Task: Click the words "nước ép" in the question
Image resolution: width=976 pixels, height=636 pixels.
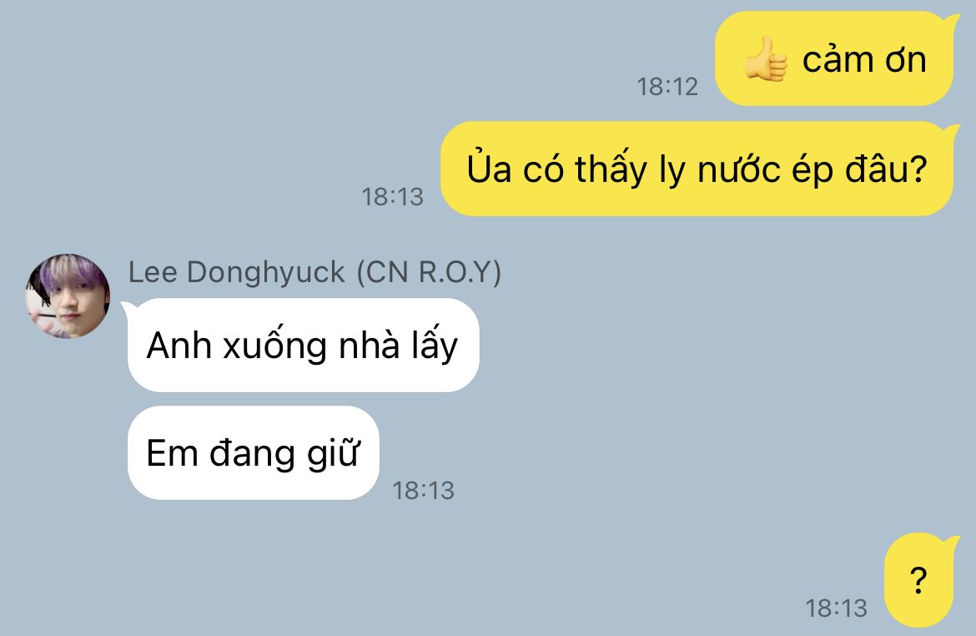Action: pyautogui.click(x=765, y=170)
